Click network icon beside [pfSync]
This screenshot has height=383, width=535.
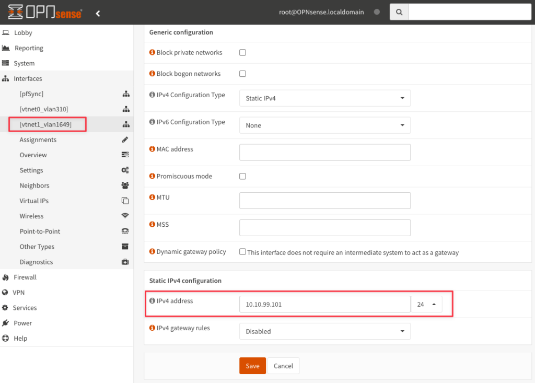pyautogui.click(x=126, y=94)
